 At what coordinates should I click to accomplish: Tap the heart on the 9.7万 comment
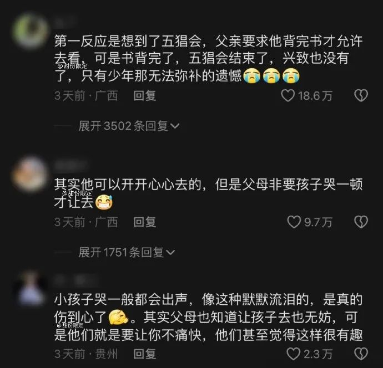(x=294, y=222)
